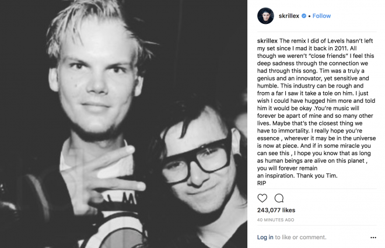
Task: Click the 'to like or comment' text
Action: (x=300, y=237)
